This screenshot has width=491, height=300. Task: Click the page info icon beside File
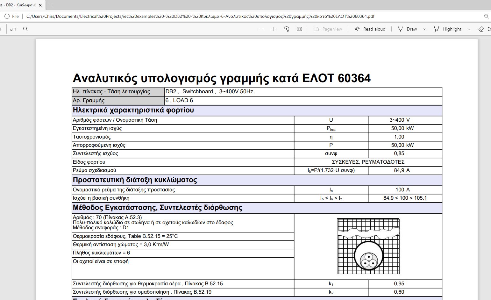[6, 16]
